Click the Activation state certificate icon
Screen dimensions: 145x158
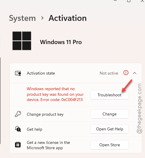18,73
